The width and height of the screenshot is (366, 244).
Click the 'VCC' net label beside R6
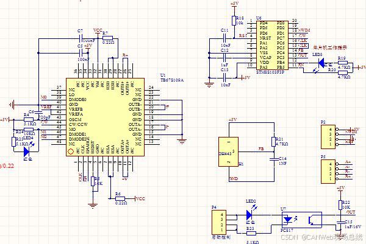pos(140,198)
